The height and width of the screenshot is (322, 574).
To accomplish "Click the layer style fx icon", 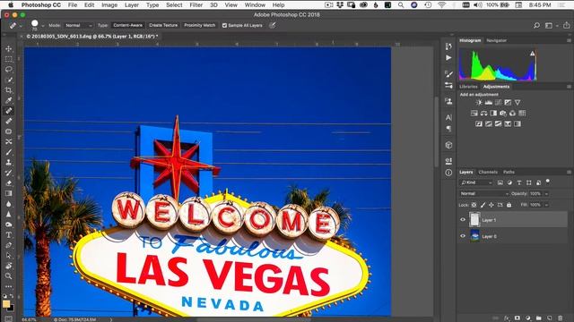I will [506, 318].
